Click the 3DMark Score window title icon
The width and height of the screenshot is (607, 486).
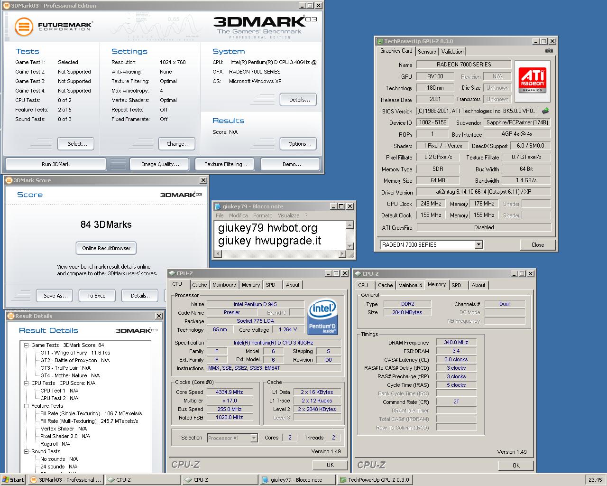tap(9, 180)
